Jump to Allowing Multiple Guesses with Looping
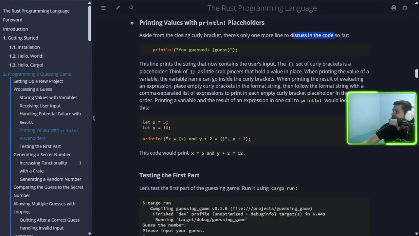The width and height of the screenshot is (419, 236). click(45, 207)
